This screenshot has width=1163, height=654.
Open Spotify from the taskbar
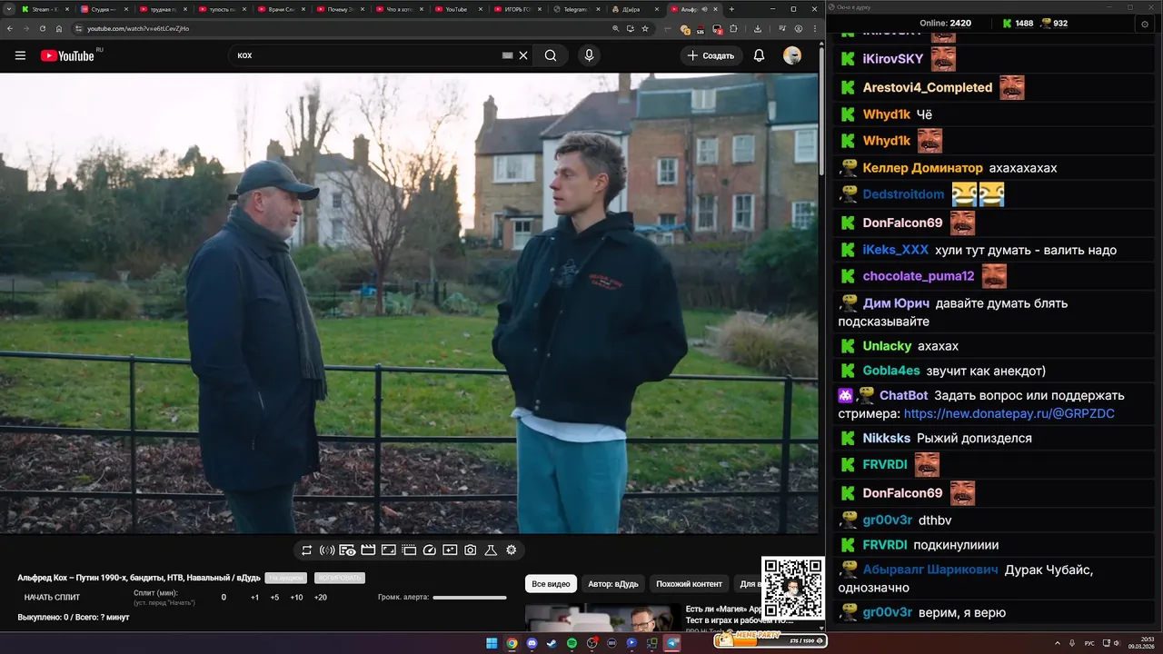(x=572, y=643)
